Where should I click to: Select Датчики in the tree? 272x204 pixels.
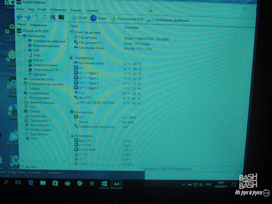(37, 75)
